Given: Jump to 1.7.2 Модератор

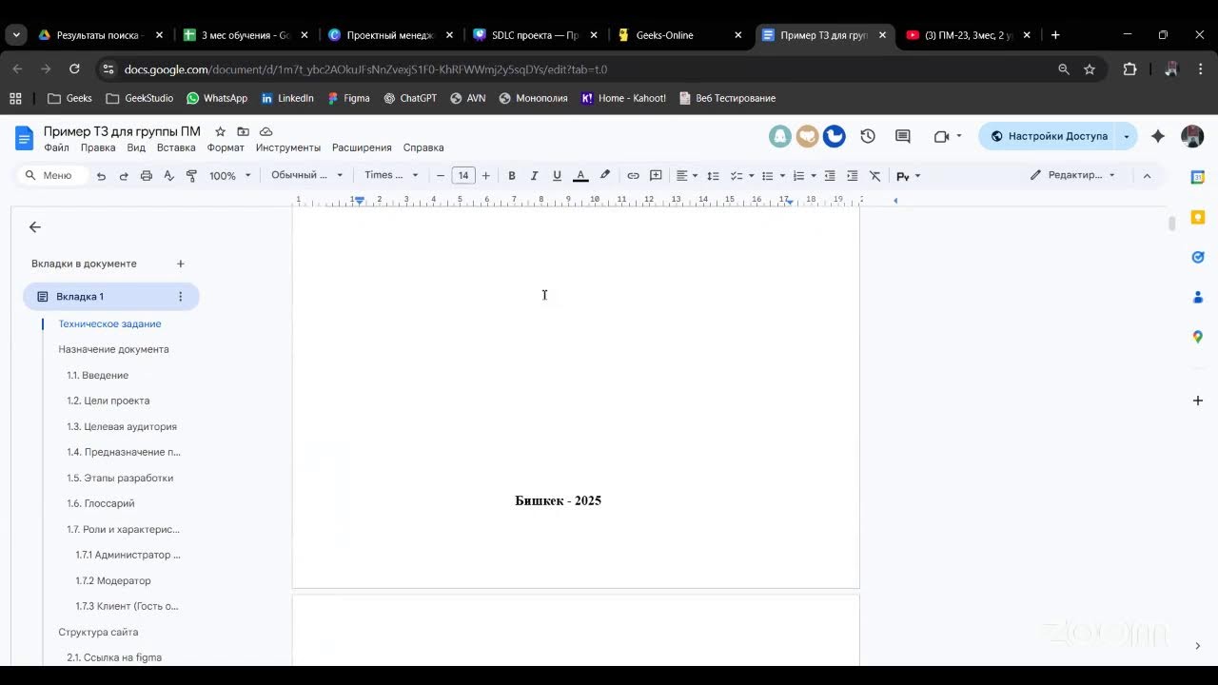Looking at the screenshot, I should [x=113, y=580].
